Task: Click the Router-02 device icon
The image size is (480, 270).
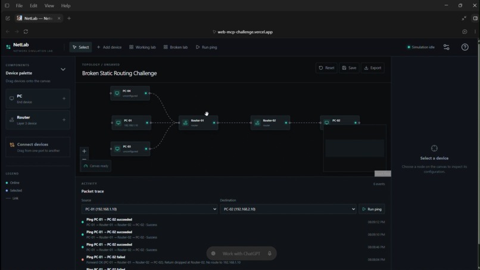Action: point(257,123)
